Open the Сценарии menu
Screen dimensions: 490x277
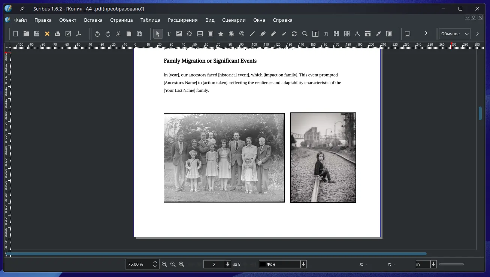(234, 20)
